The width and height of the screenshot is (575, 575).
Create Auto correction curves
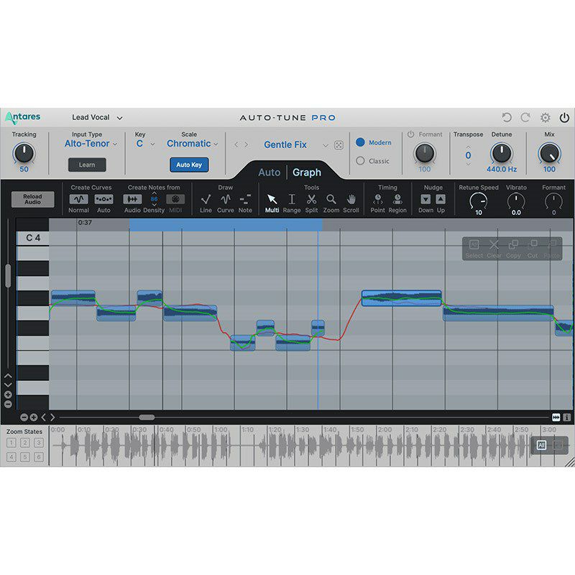[x=103, y=199]
